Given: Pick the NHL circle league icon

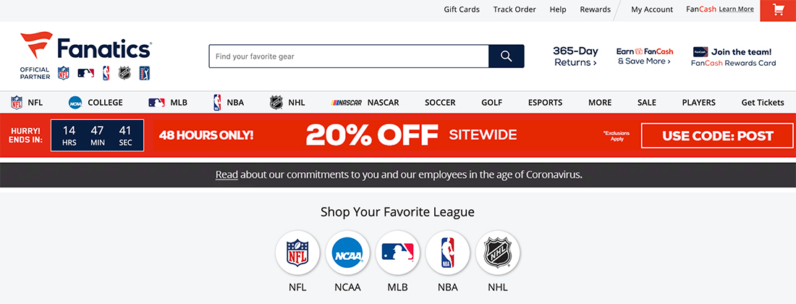Looking at the screenshot, I should tap(498, 253).
